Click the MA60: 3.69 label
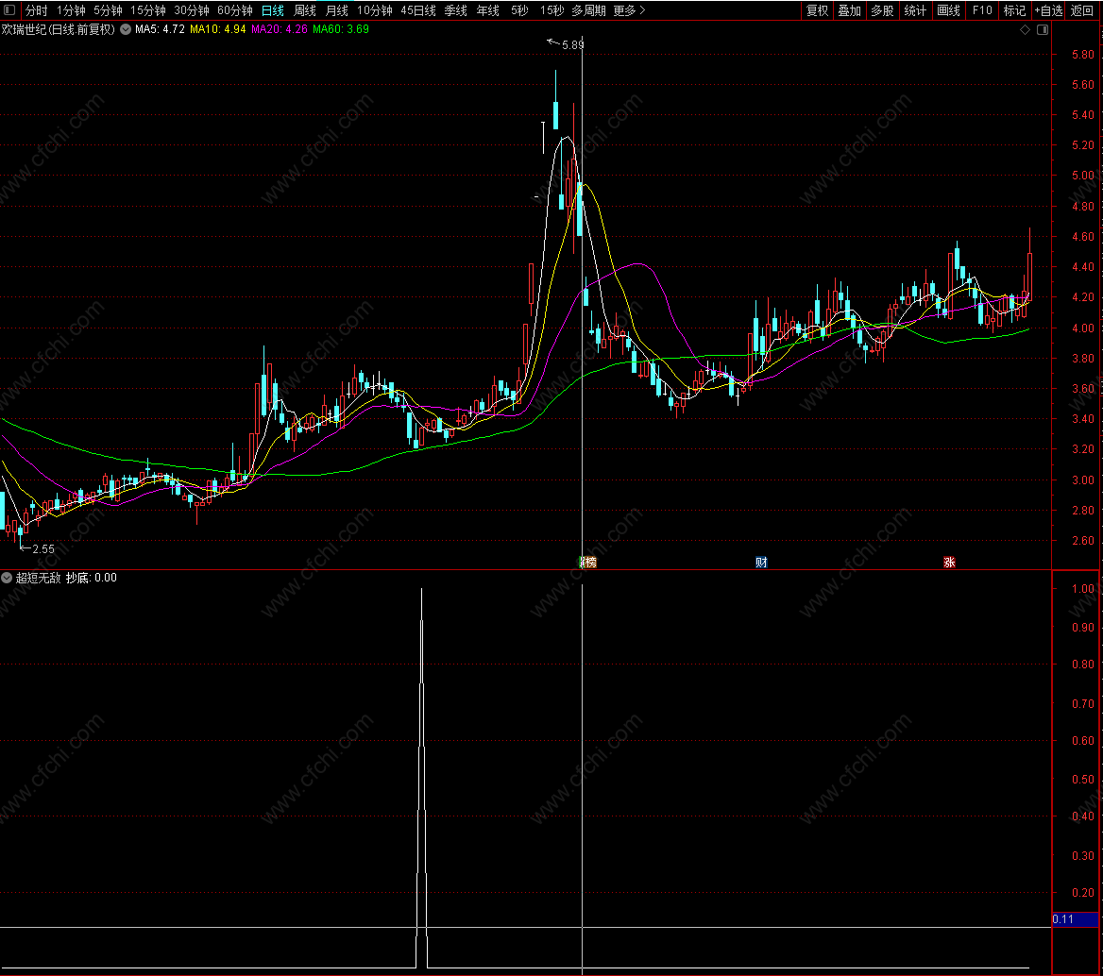This screenshot has width=1103, height=976. coord(341,29)
